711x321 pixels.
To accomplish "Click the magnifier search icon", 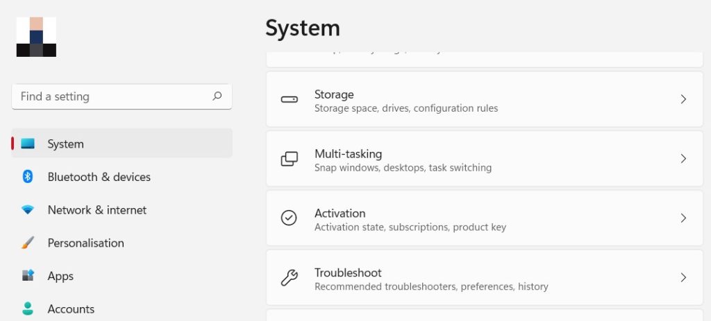I will tap(217, 96).
